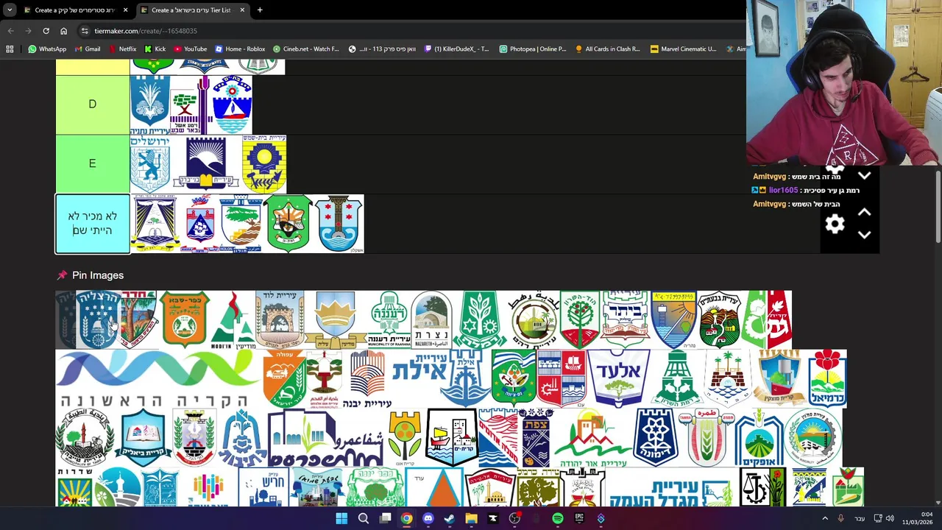Close the ערים בישראל Tier List tab

pos(242,10)
